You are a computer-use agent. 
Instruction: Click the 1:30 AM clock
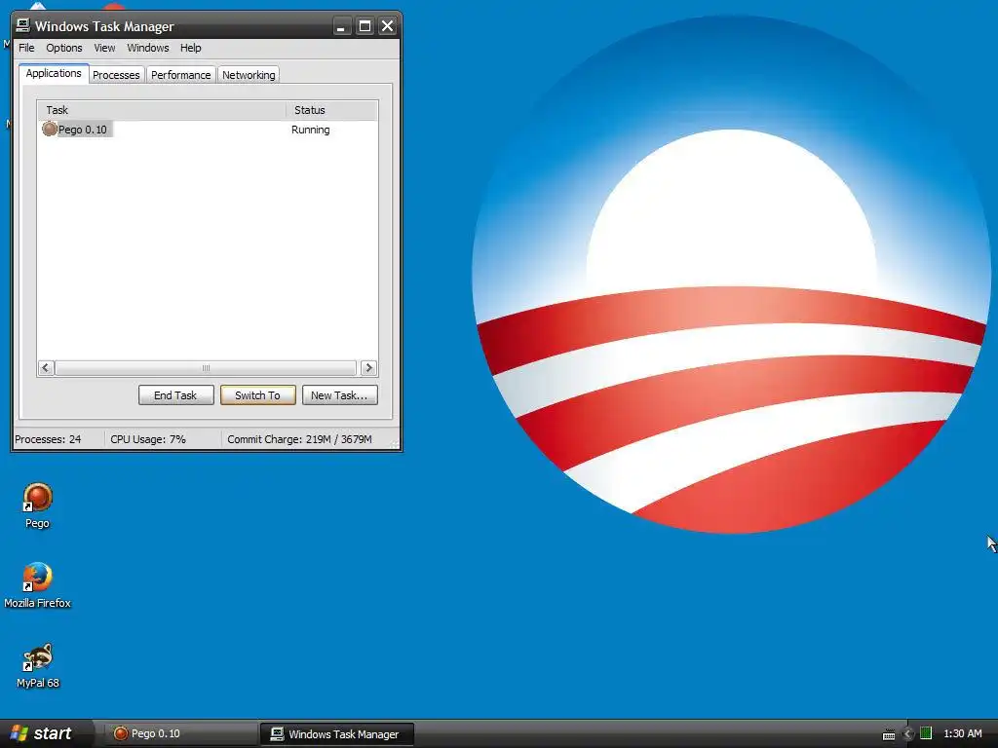tap(962, 733)
